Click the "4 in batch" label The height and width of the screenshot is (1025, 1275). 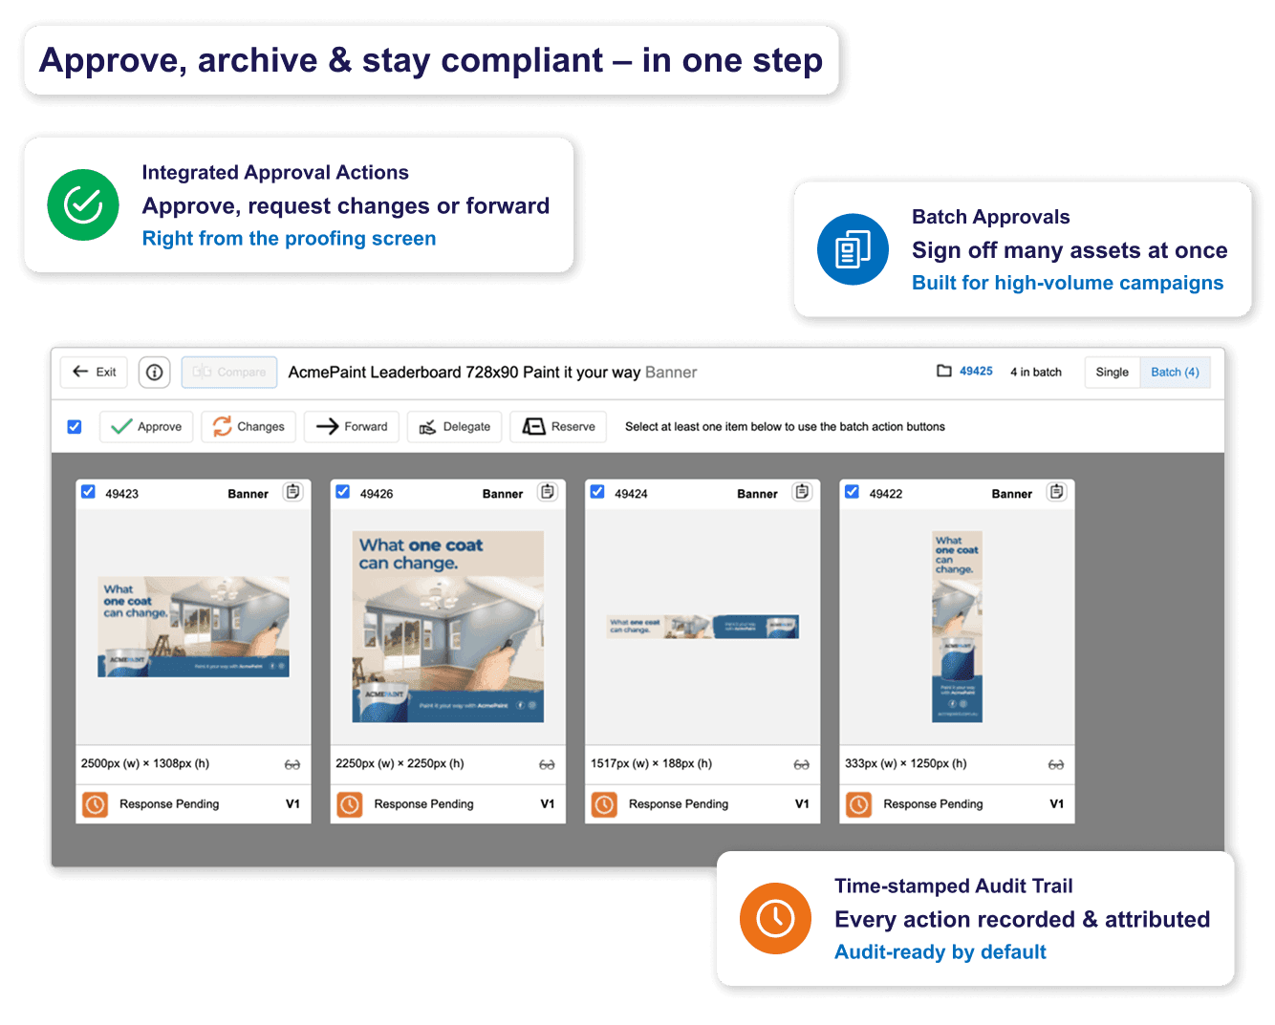(1036, 373)
